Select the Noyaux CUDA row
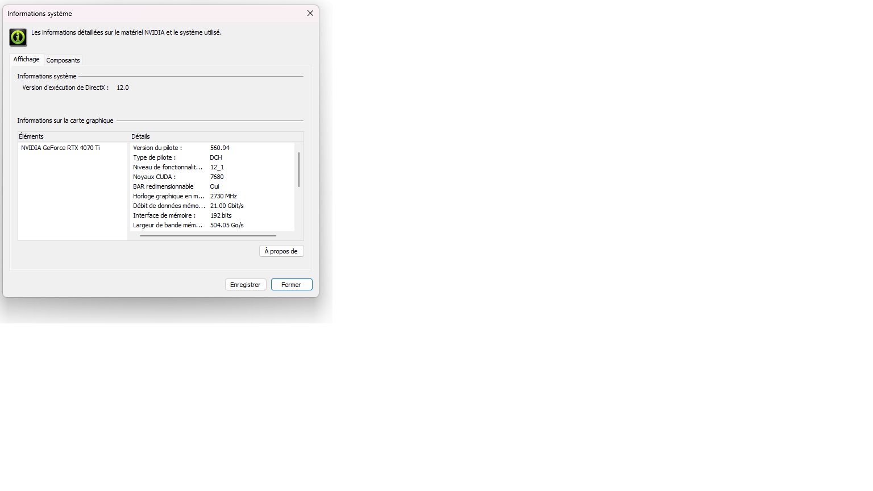The image size is (873, 491). (x=212, y=177)
